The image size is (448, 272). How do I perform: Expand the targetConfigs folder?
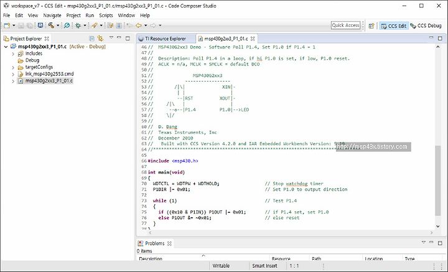click(13, 67)
